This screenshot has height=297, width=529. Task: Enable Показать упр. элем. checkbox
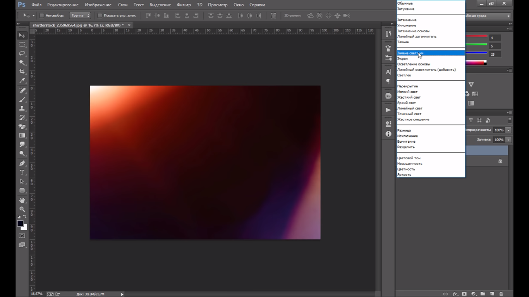100,15
